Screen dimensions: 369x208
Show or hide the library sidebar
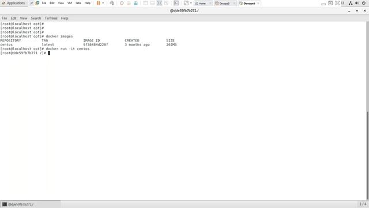click(145, 3)
